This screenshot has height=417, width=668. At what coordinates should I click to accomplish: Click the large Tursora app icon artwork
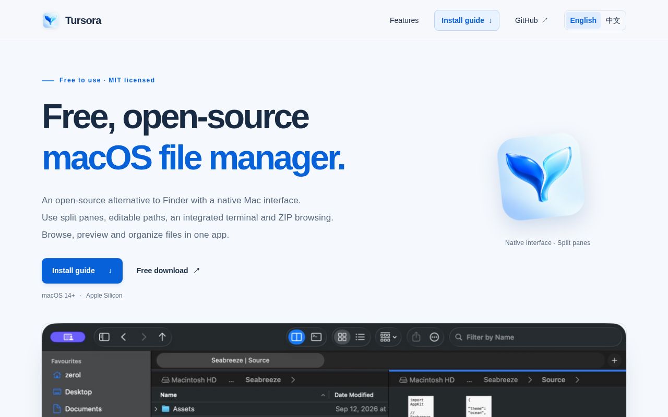(541, 177)
